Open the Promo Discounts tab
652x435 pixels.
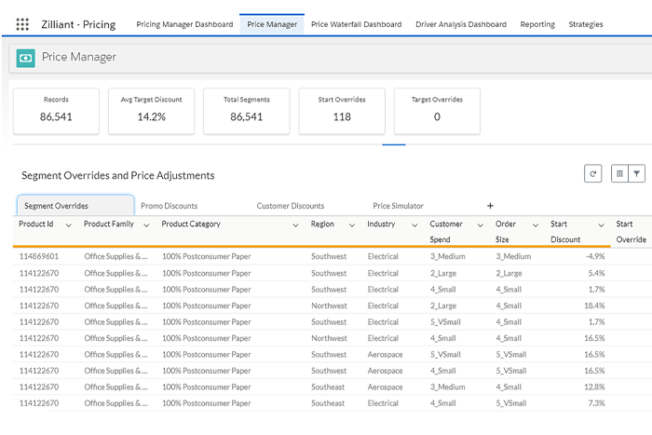[169, 206]
